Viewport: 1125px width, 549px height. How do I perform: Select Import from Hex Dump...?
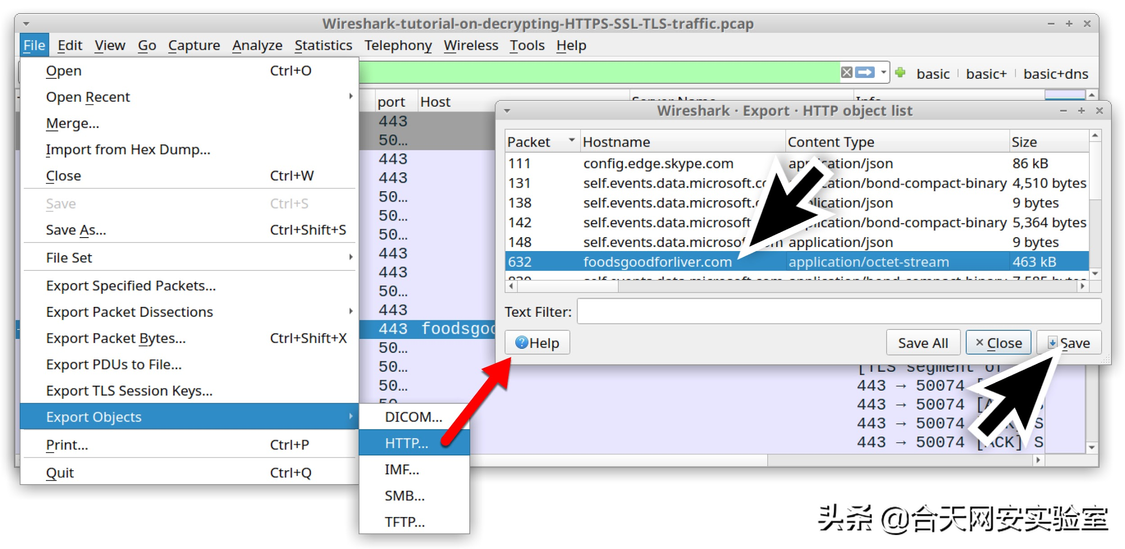[x=189, y=149]
